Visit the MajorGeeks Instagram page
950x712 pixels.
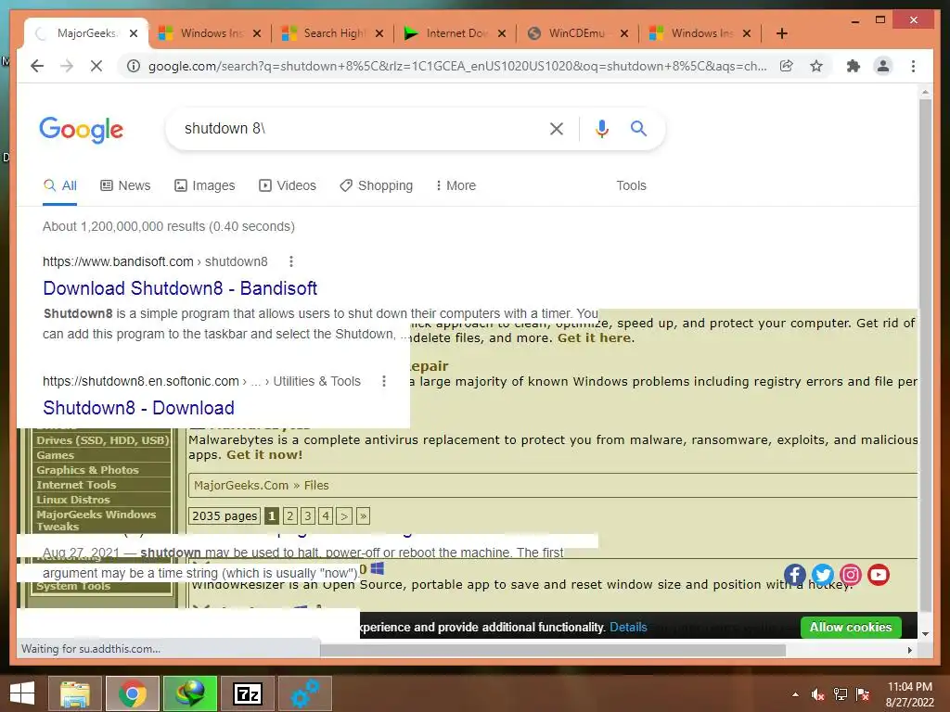point(850,575)
